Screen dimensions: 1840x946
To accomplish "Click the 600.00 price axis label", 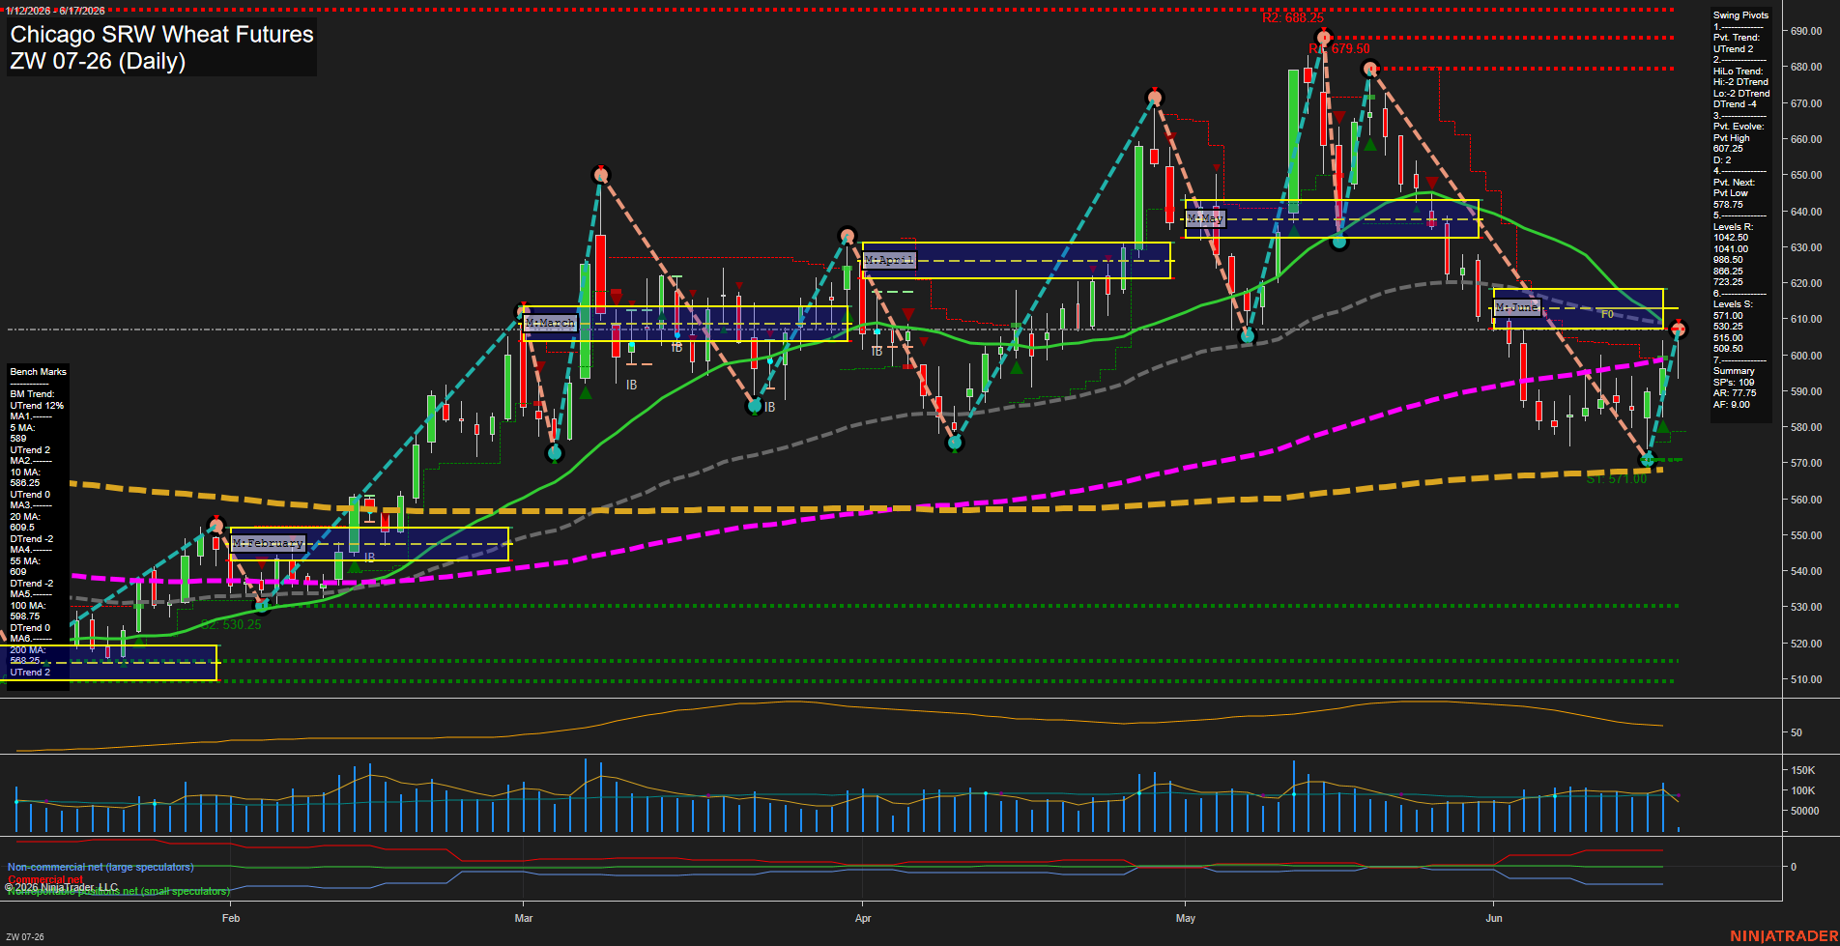I will click(x=1806, y=356).
